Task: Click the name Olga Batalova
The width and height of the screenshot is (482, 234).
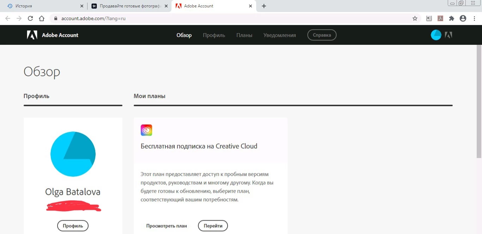Action: coord(73,192)
